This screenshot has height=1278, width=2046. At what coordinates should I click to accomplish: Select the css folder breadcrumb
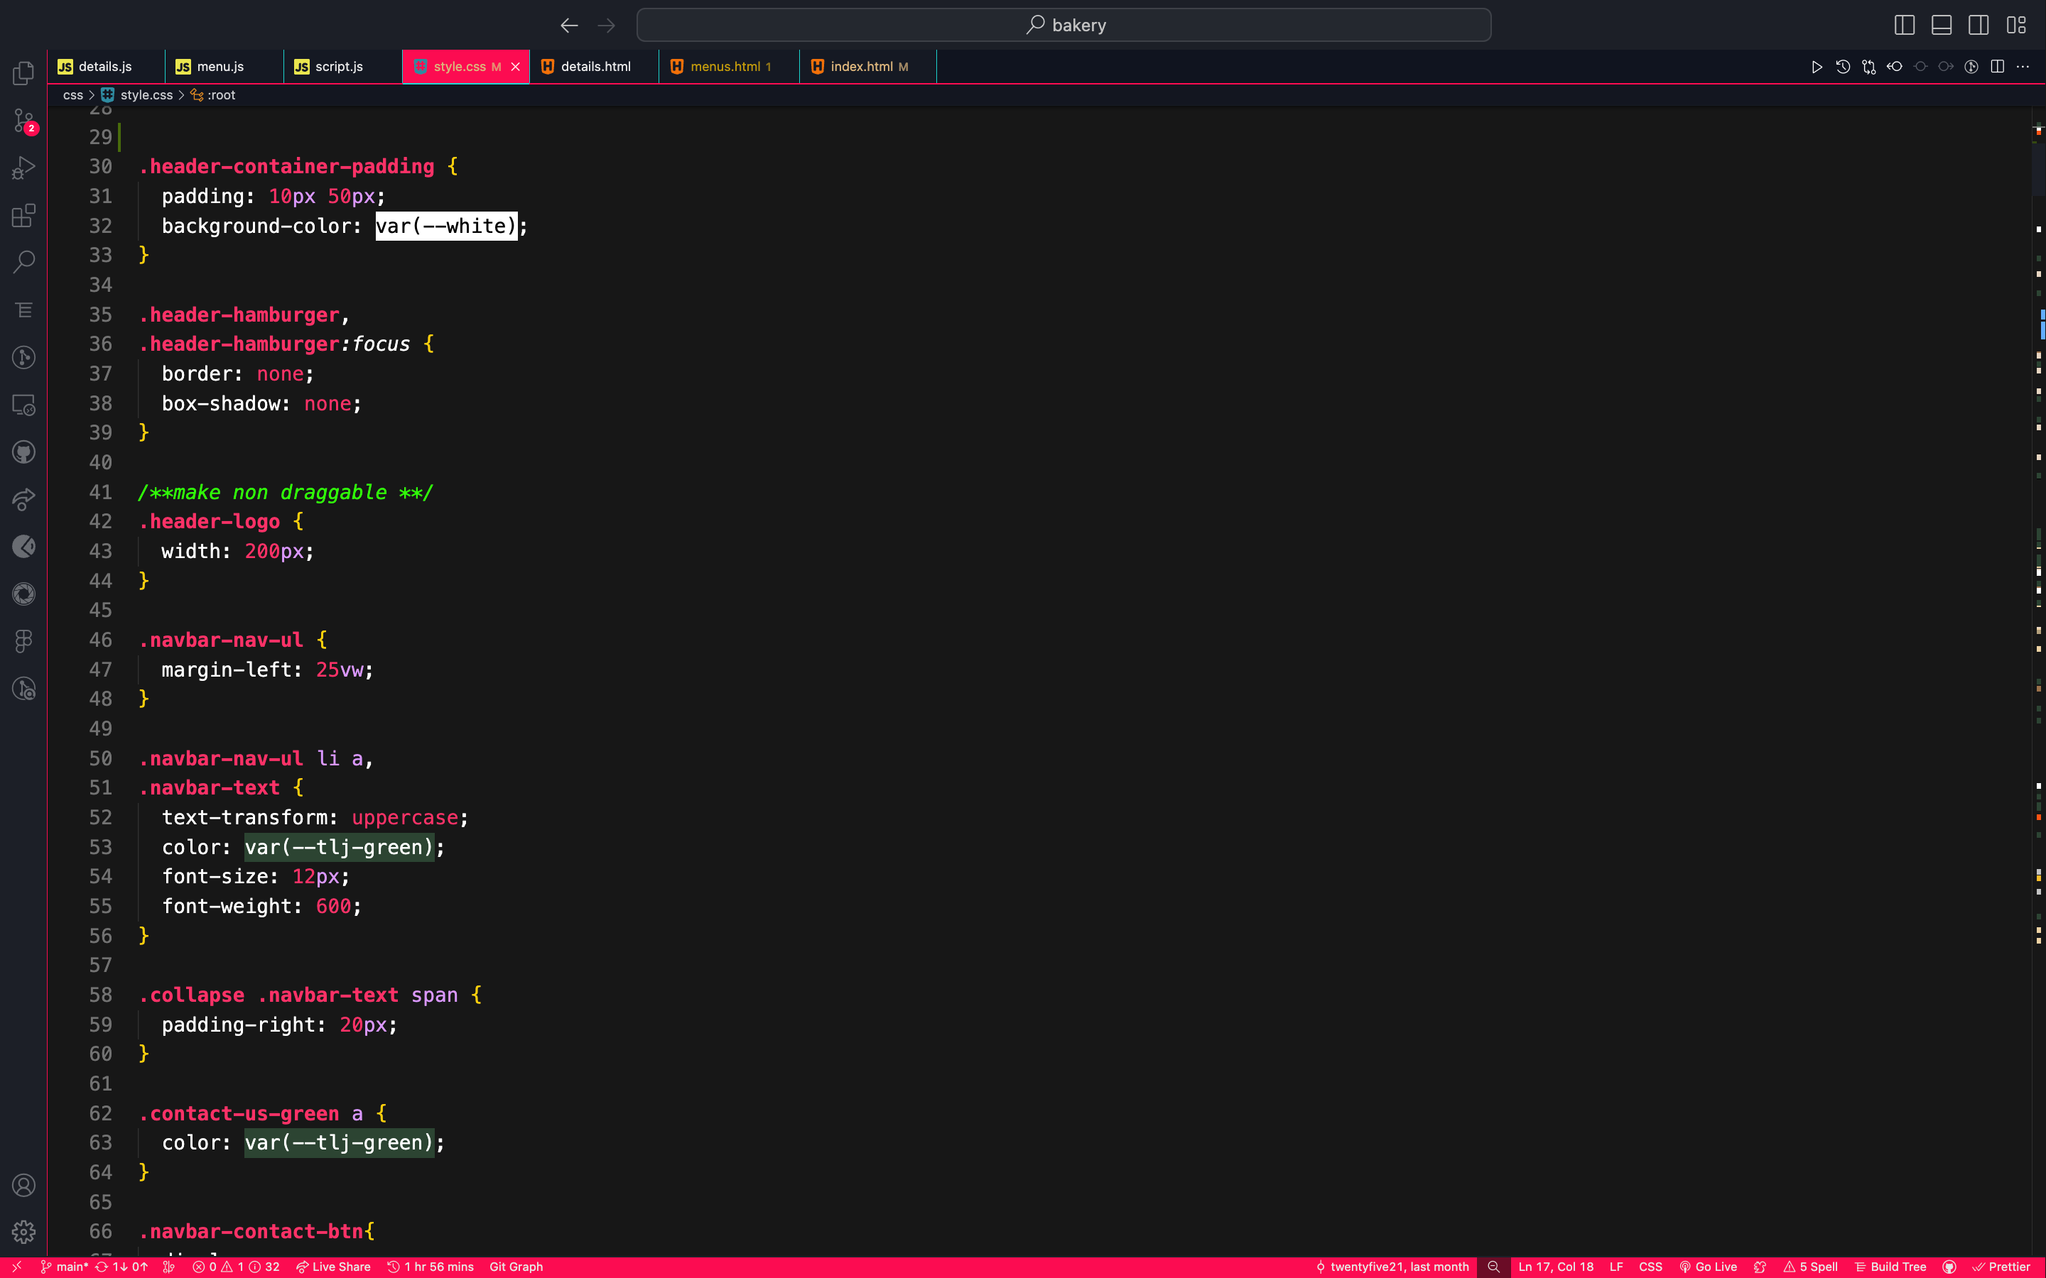72,96
